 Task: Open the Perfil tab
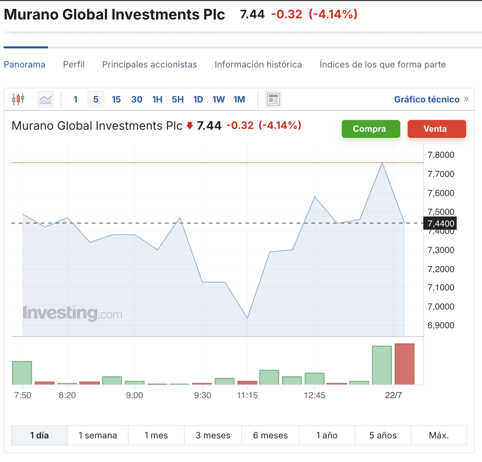pos(74,65)
